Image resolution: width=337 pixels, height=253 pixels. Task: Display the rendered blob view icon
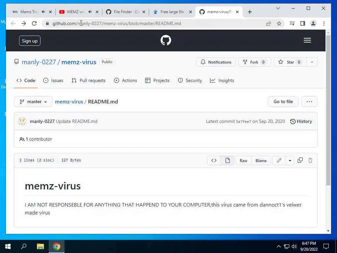(227, 160)
